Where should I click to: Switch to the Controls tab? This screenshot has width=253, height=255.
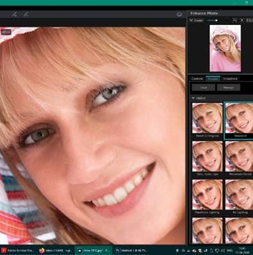(x=197, y=78)
